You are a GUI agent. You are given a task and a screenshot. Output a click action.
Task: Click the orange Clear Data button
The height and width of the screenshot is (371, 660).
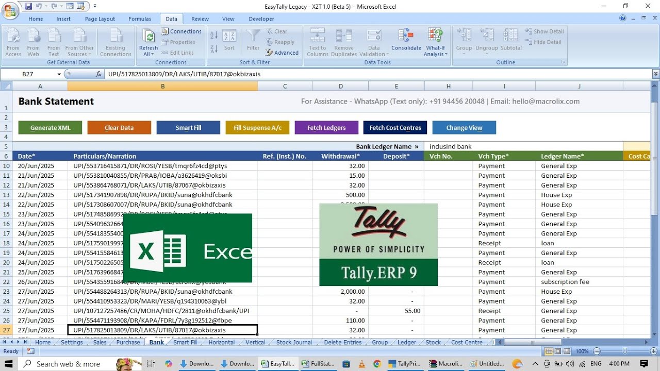119,128
